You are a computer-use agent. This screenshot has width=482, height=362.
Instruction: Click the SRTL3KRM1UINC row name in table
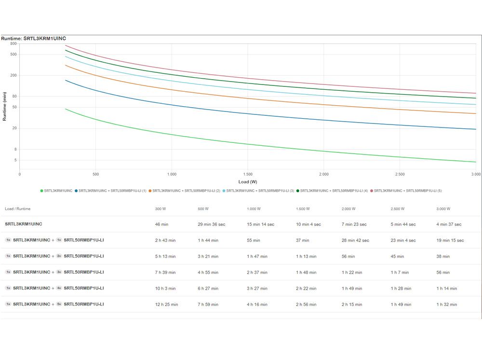(24, 224)
